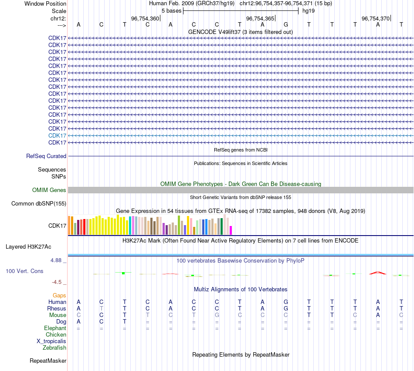Select the Human species row label

57,302
